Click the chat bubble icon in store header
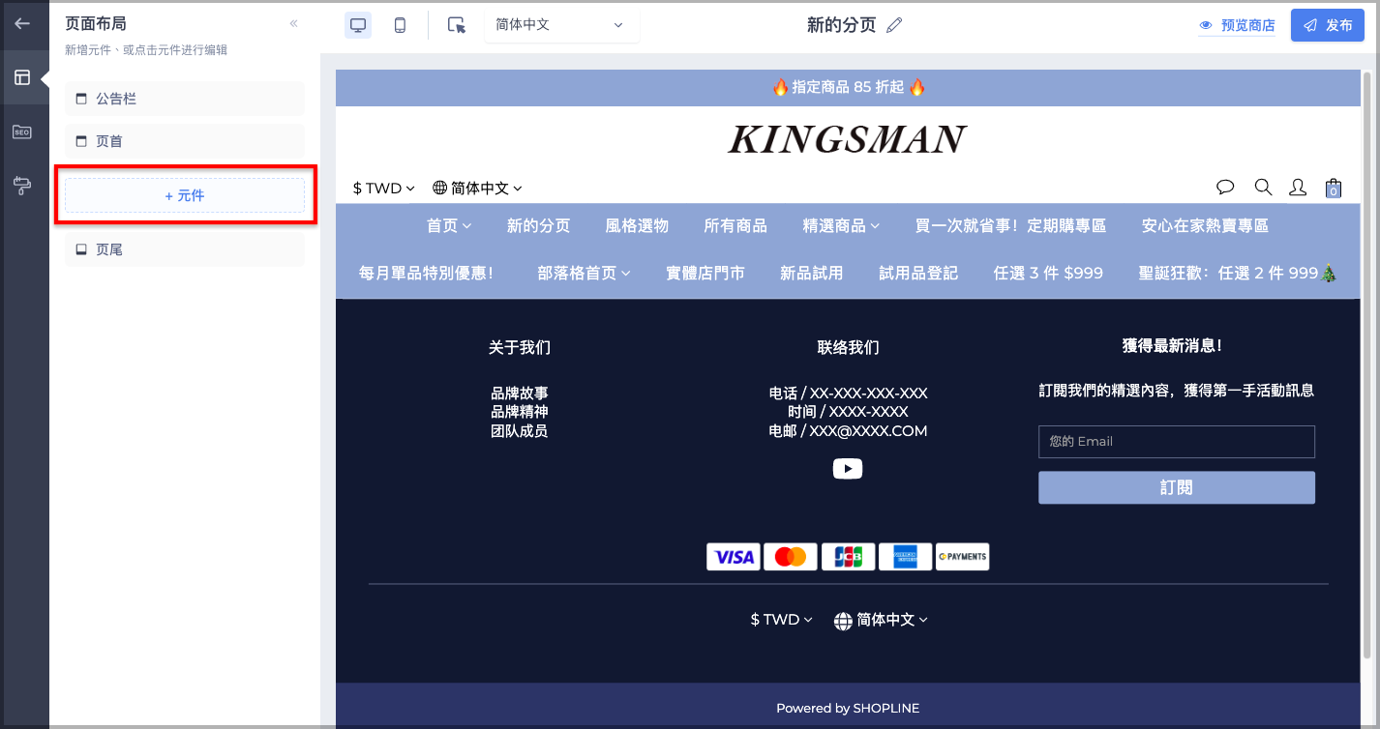The image size is (1380, 729). [x=1225, y=188]
